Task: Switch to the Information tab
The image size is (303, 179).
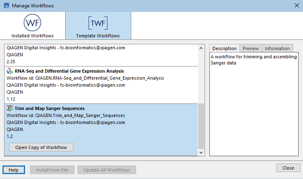Action: 277,48
